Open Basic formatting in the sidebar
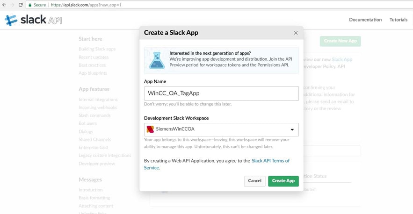413x214 pixels. pyautogui.click(x=94, y=198)
